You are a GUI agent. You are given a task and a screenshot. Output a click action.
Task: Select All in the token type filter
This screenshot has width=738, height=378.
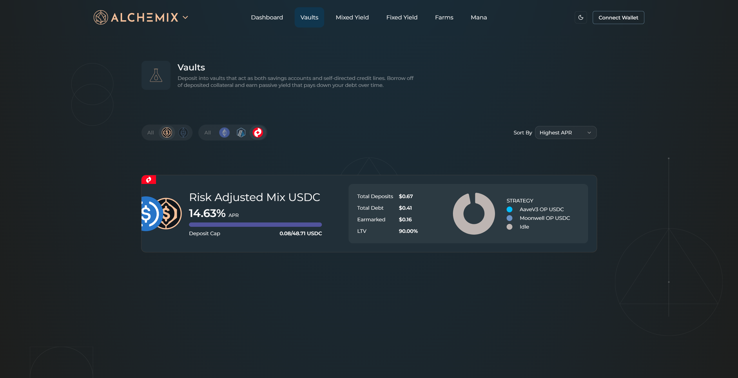(x=150, y=133)
